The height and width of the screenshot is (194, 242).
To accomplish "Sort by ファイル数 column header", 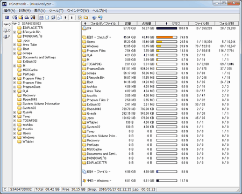I will click(202, 24).
